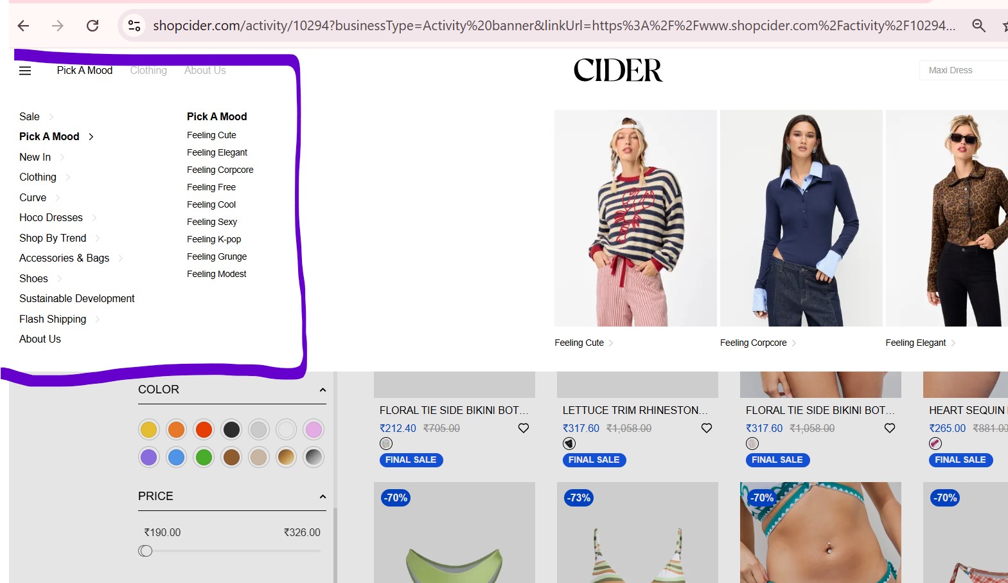Filter by red color swatch
The height and width of the screenshot is (583, 1008).
coord(204,429)
